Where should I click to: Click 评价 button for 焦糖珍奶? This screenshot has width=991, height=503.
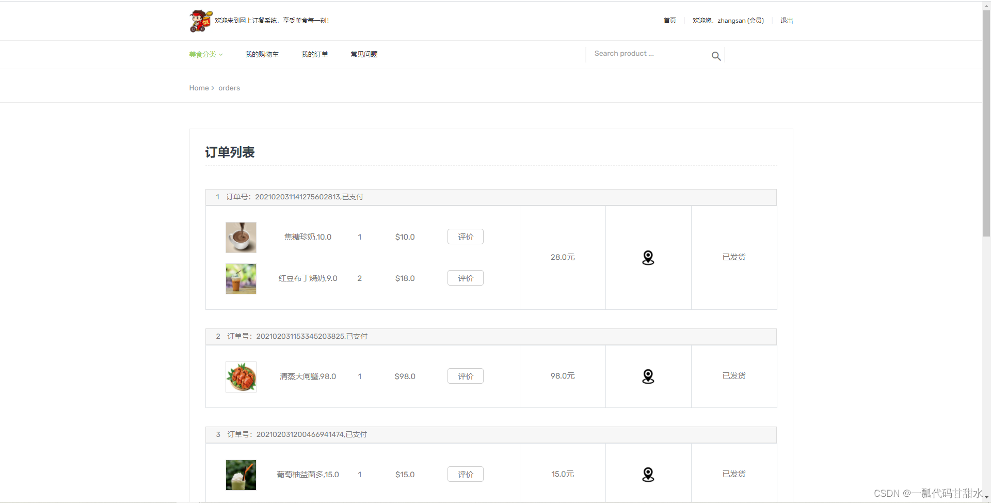pyautogui.click(x=466, y=237)
